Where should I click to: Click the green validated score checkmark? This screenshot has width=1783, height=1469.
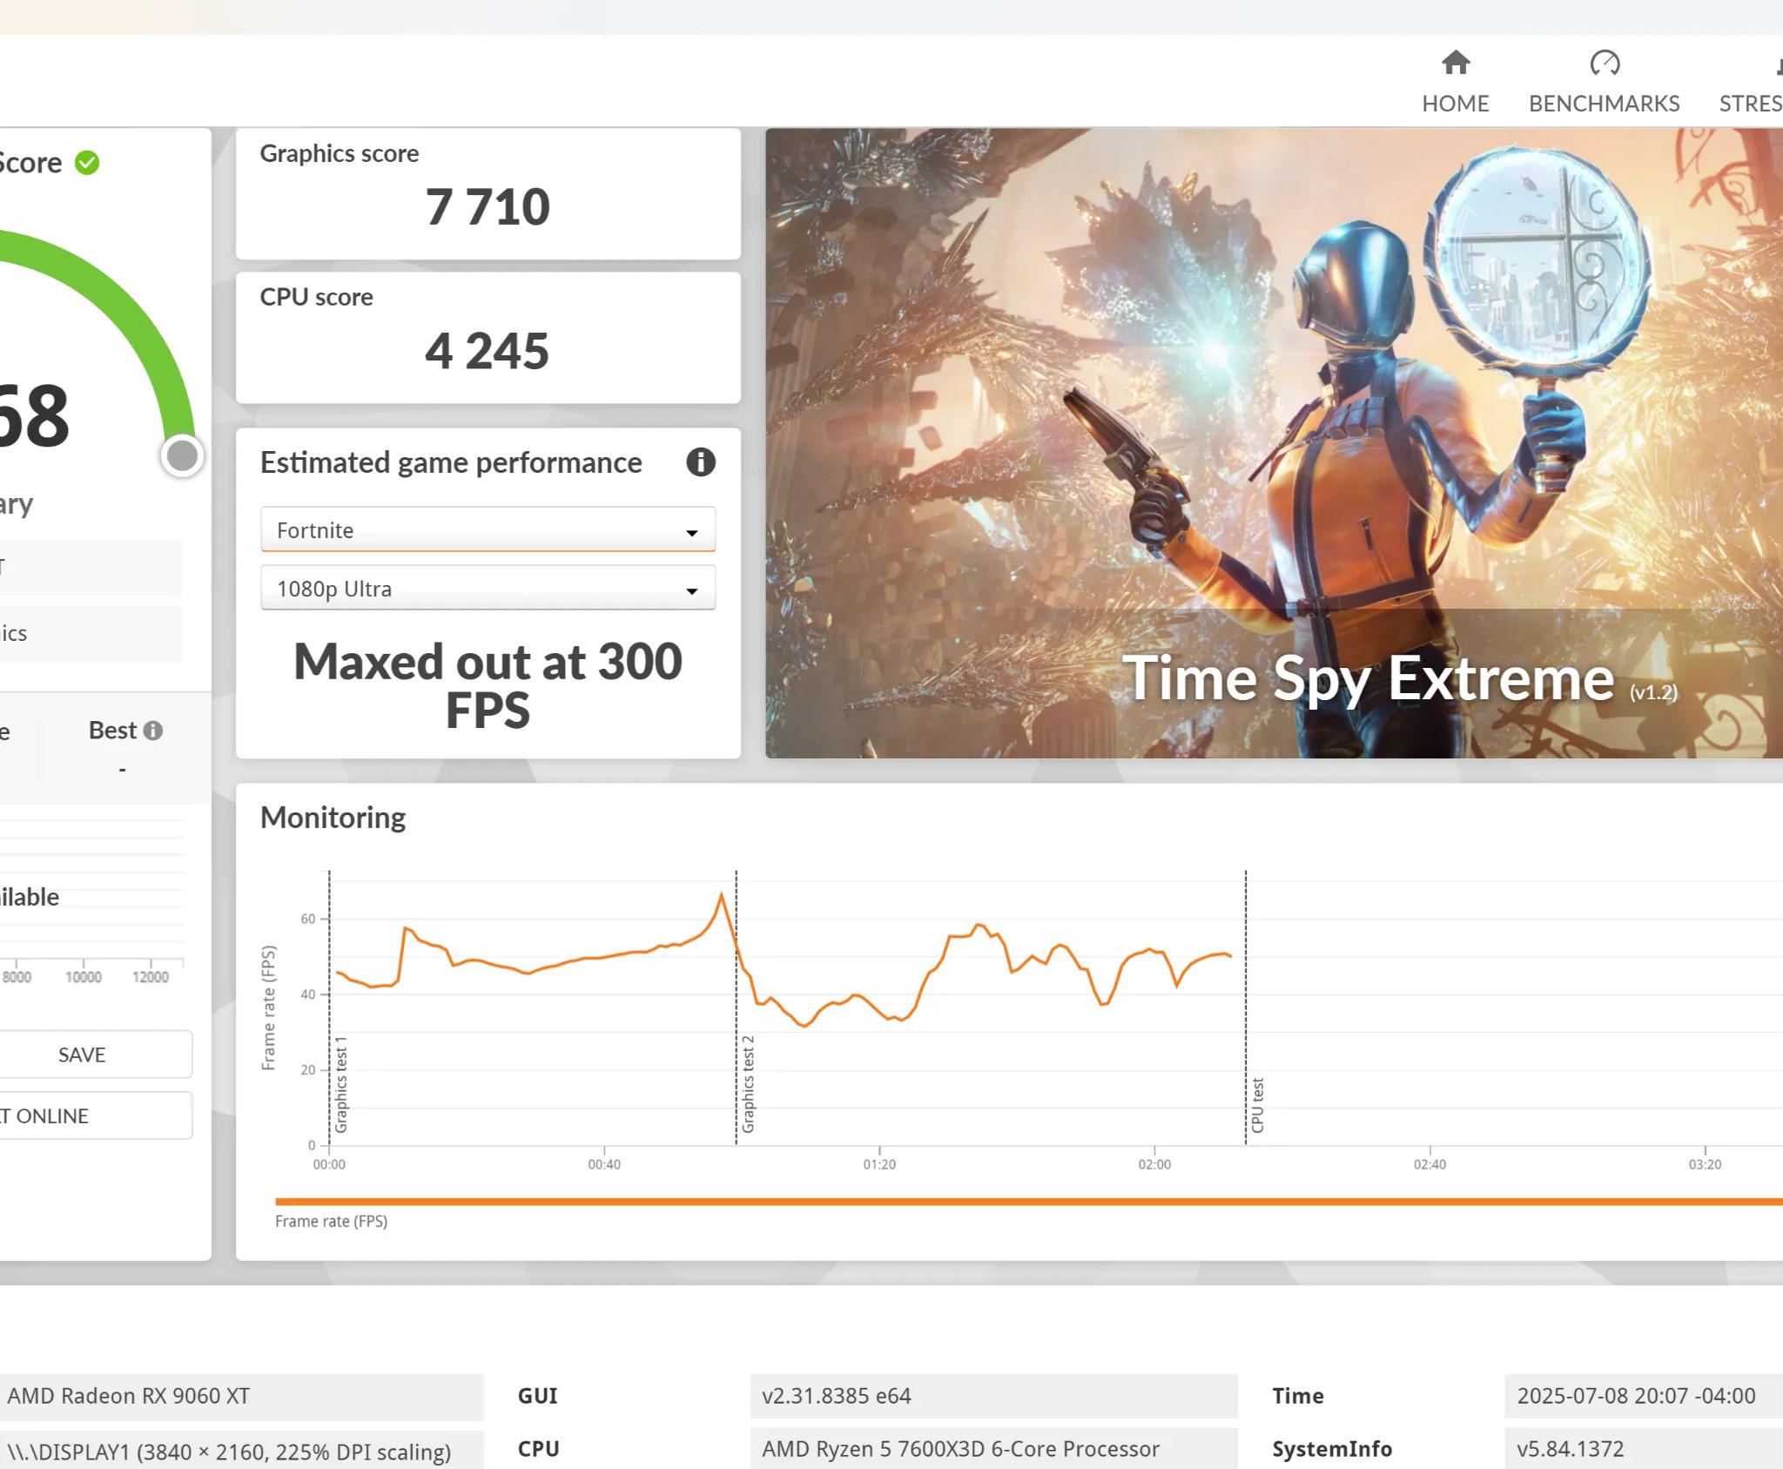pos(87,163)
